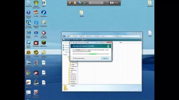Open the Try Microsoft Office desktop icon

click(29, 74)
